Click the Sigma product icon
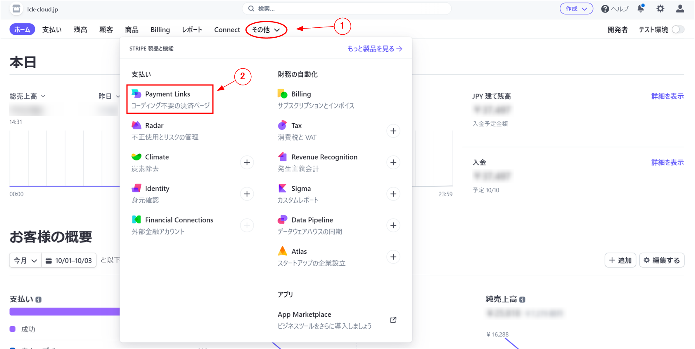This screenshot has height=349, width=695. coord(282,188)
